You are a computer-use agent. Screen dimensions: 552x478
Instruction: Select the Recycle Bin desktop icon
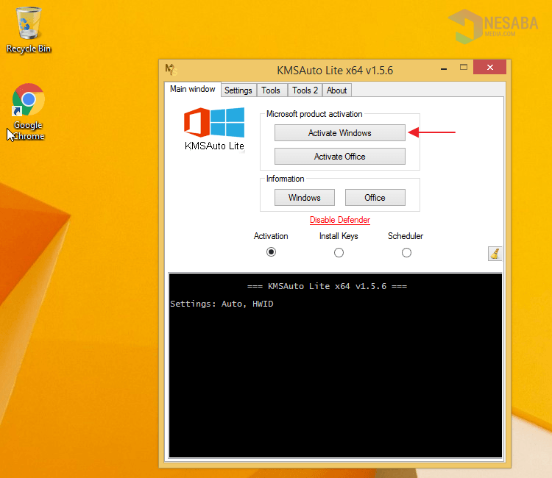pyautogui.click(x=29, y=30)
